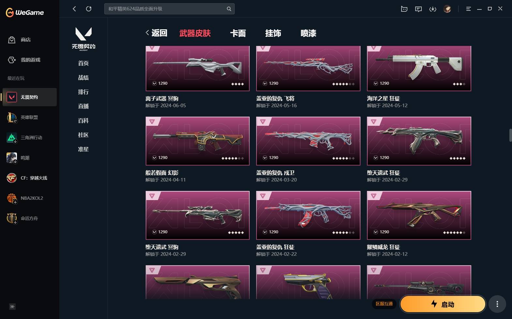Click the refresh icon in top bar
This screenshot has height=319, width=512.
point(89,9)
